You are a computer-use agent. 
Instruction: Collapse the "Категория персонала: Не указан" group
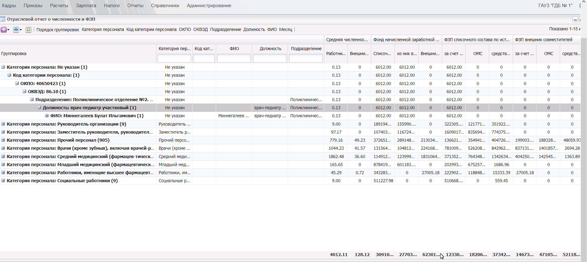tap(3, 67)
